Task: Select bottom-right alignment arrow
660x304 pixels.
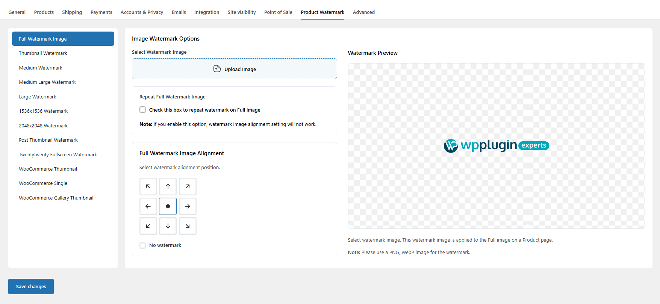Action: click(x=188, y=226)
